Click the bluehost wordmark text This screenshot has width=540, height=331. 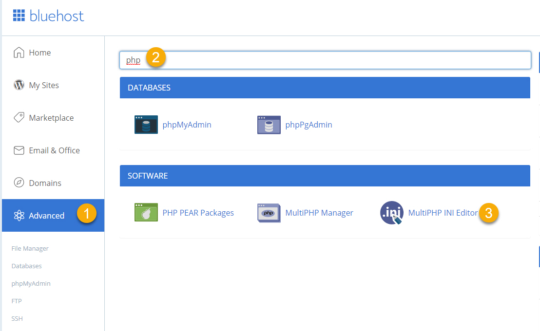(x=57, y=16)
